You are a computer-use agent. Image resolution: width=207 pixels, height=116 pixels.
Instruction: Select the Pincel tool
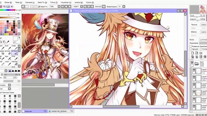click(15, 58)
